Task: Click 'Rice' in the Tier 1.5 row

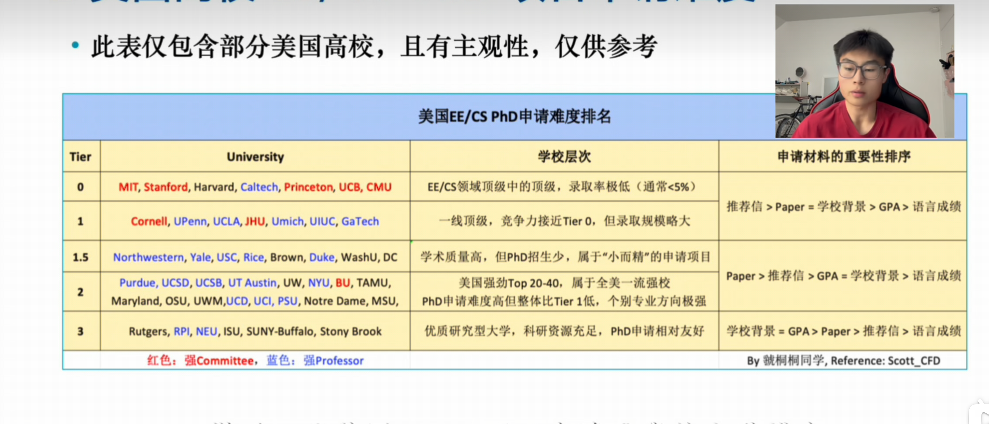Action: coord(254,257)
